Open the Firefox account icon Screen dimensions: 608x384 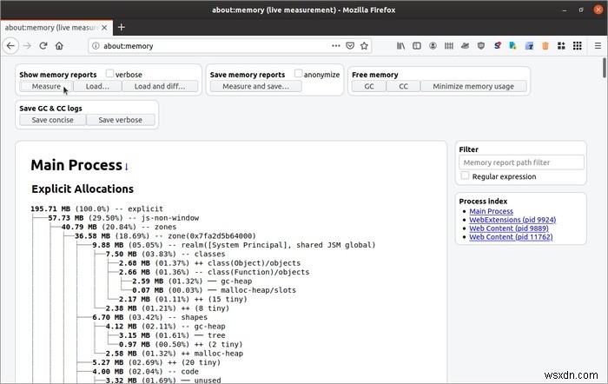(x=433, y=46)
